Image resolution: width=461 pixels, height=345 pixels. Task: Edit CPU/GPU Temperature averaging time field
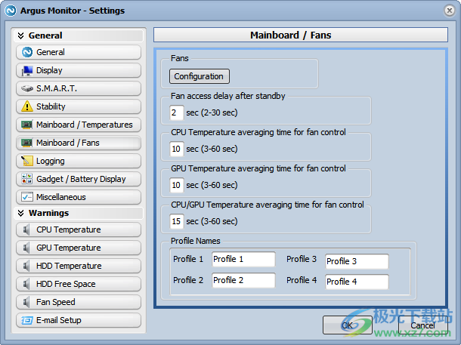pos(176,221)
